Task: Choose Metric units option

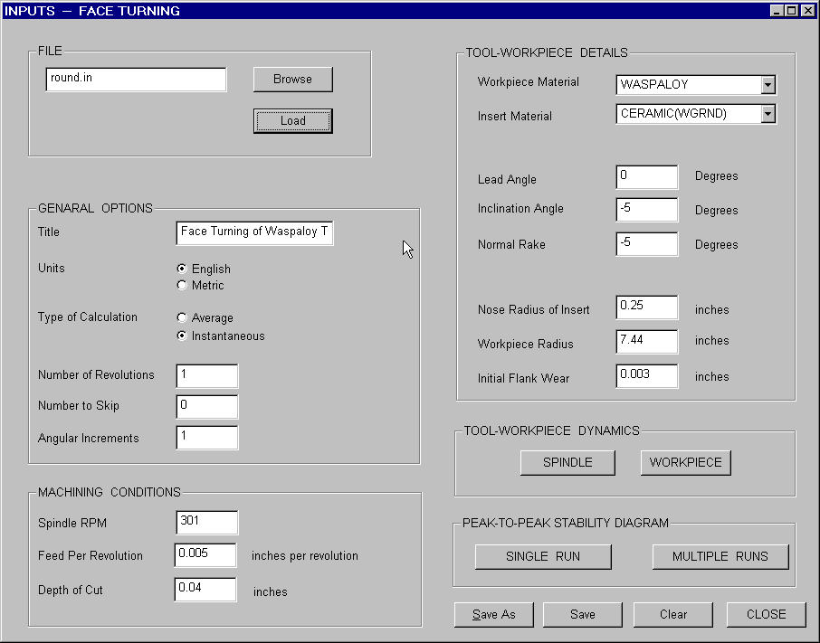Action: pos(182,286)
